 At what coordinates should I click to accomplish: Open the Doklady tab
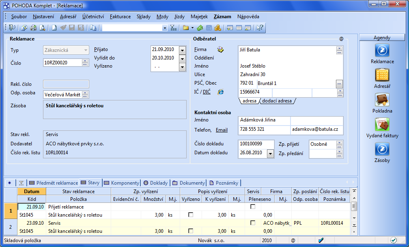(156, 183)
